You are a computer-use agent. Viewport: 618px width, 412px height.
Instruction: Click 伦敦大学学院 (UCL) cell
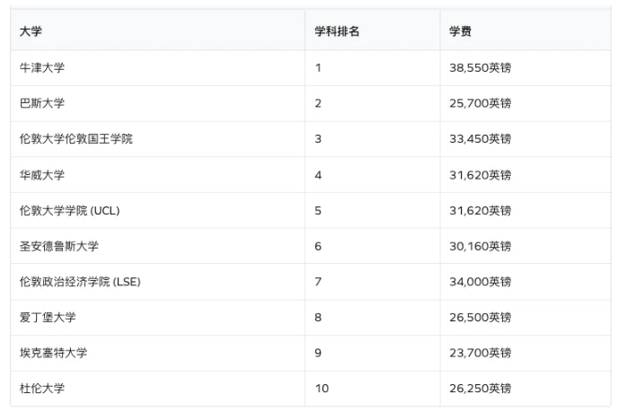69,211
